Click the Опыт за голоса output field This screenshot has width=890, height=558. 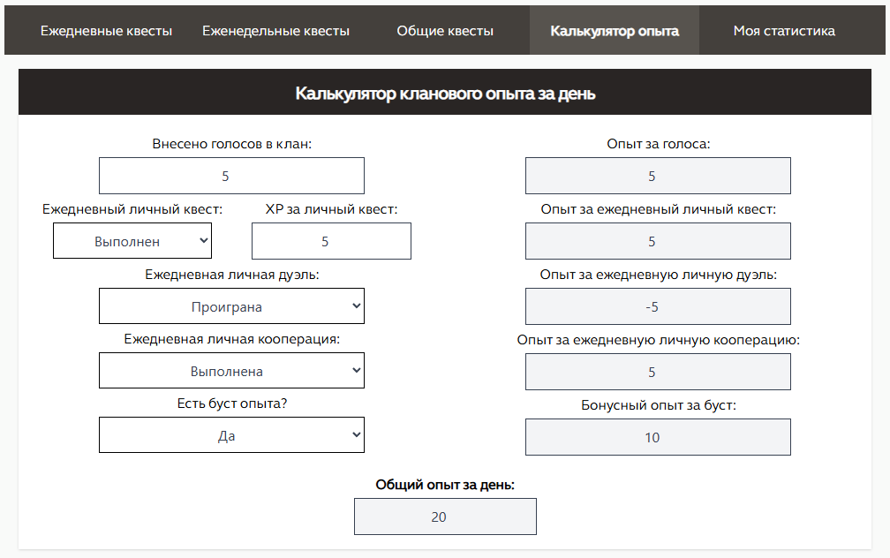pyautogui.click(x=658, y=176)
